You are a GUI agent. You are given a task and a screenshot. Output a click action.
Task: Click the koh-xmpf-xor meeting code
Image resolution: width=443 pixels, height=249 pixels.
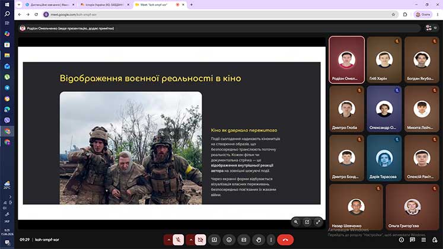click(x=47, y=240)
